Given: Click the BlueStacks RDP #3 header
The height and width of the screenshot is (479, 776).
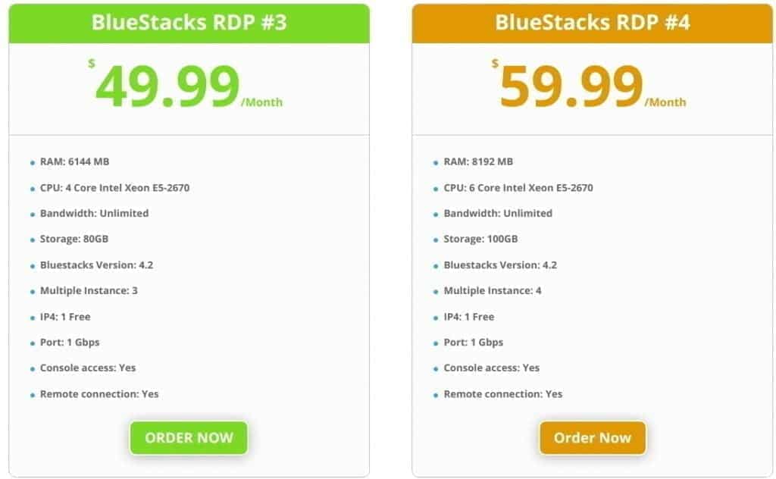Looking at the screenshot, I should tap(188, 23).
